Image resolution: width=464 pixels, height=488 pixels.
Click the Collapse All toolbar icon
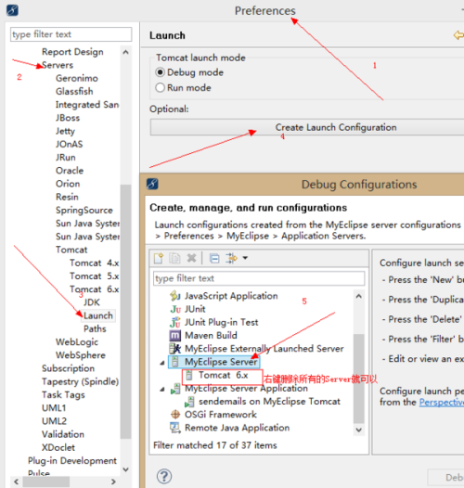tap(214, 258)
